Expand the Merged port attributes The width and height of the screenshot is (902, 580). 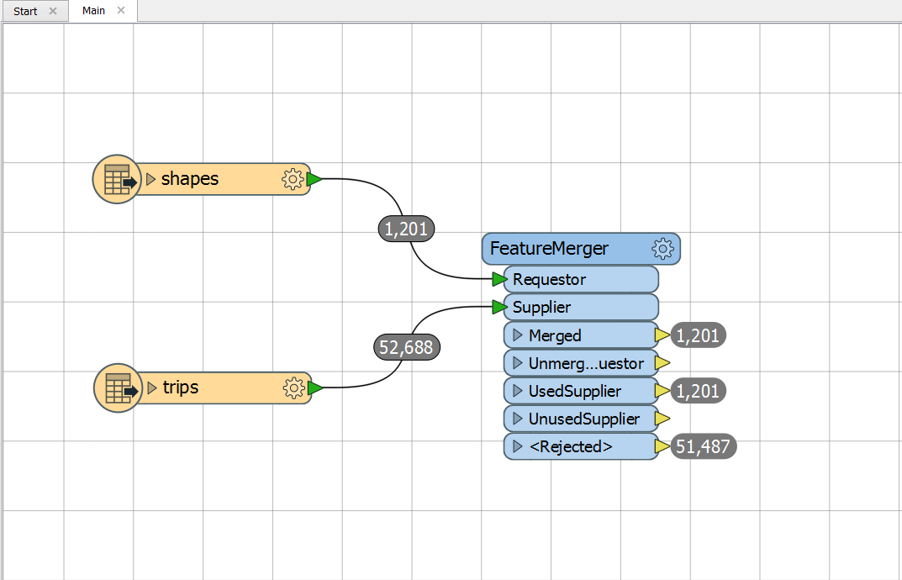[x=518, y=335]
